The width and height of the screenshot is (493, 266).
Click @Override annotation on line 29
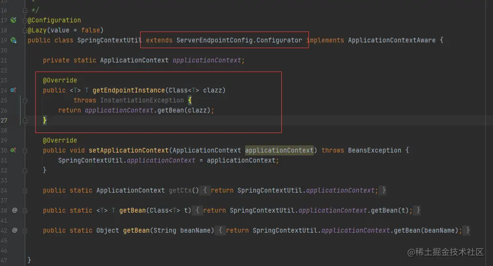pos(60,140)
